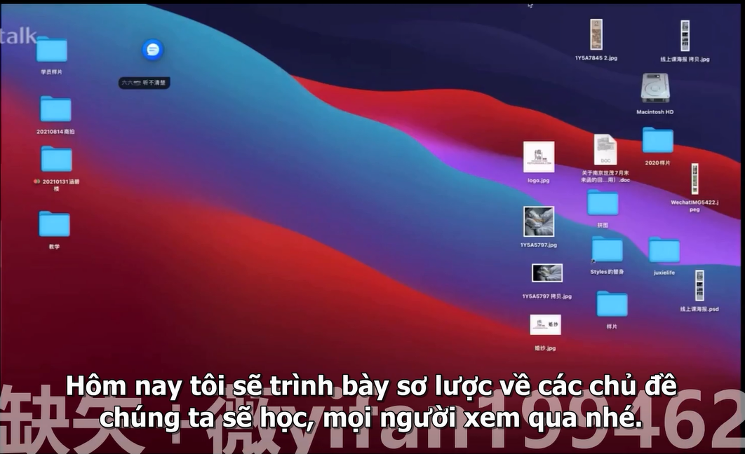Click the 20210814商拍 folder
Screen dimensions: 745x454
click(55, 109)
